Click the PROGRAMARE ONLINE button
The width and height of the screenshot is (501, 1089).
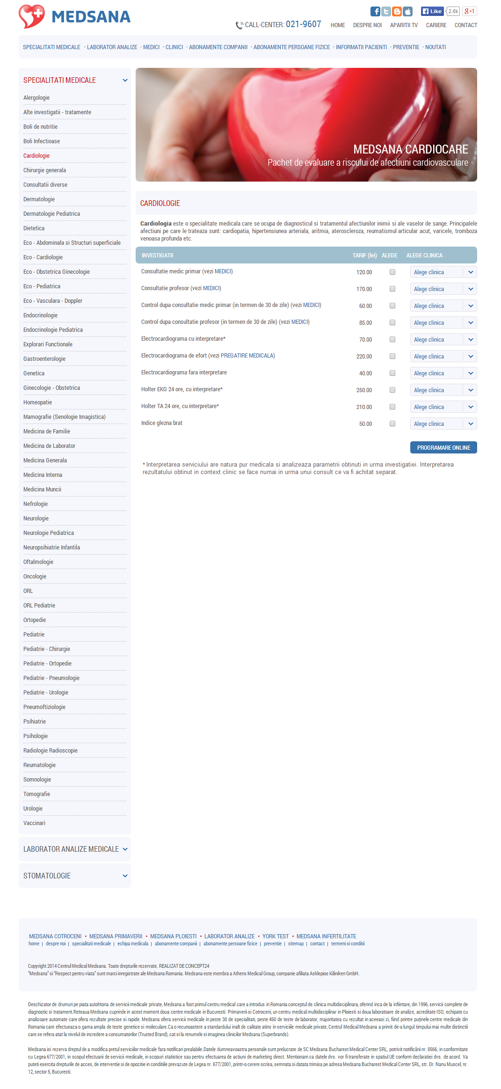coord(443,447)
